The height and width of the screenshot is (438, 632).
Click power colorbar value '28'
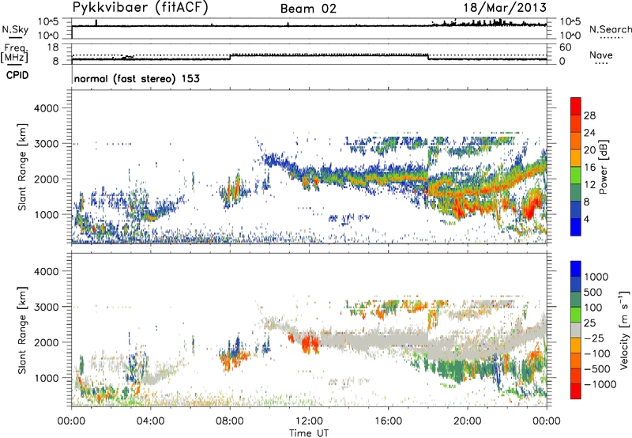pos(589,115)
